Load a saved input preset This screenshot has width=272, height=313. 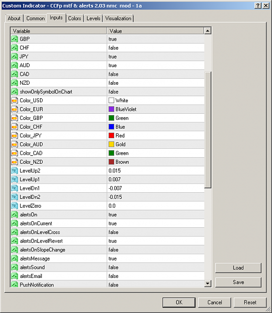coord(238,268)
